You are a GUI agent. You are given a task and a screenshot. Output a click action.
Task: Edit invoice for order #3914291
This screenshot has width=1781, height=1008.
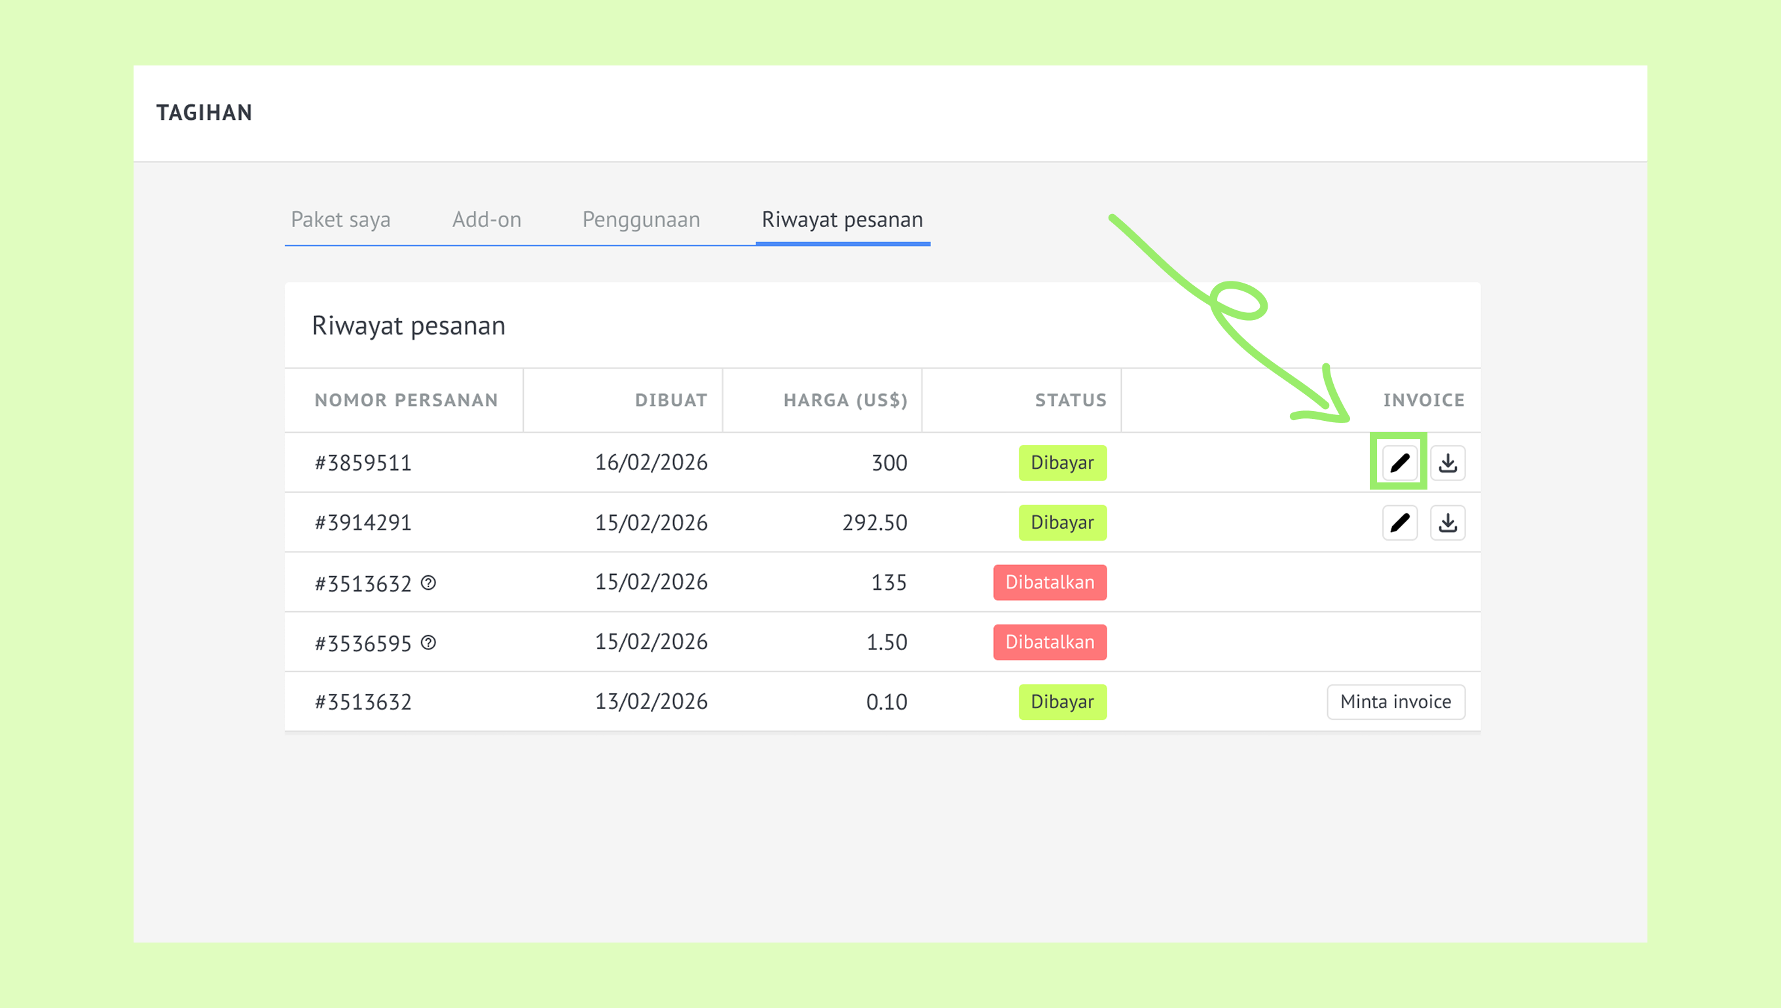[x=1399, y=523]
